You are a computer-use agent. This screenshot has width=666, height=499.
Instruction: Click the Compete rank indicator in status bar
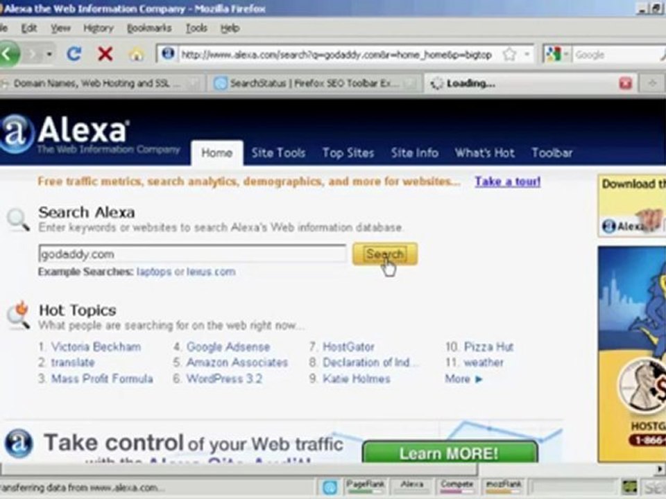456,487
